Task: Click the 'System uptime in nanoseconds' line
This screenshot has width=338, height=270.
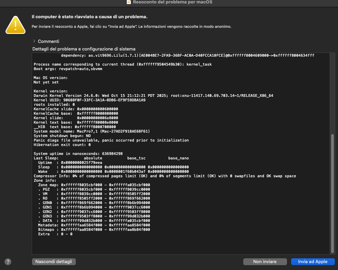Action: [x=78, y=154]
